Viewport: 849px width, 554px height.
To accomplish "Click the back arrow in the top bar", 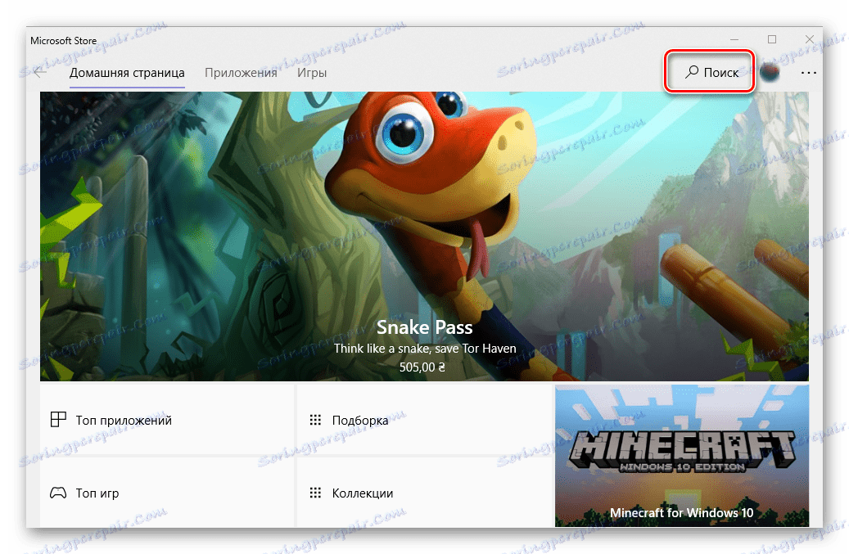I will [x=40, y=72].
